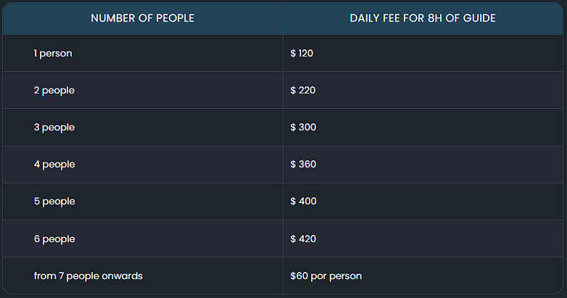Click the $ 360 fee value
Image resolution: width=567 pixels, height=298 pixels.
(303, 164)
